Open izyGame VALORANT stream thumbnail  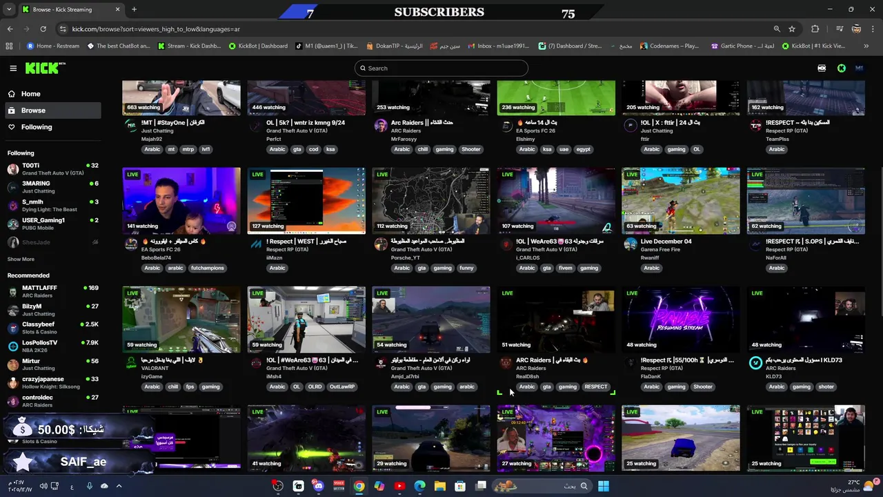coord(181,320)
